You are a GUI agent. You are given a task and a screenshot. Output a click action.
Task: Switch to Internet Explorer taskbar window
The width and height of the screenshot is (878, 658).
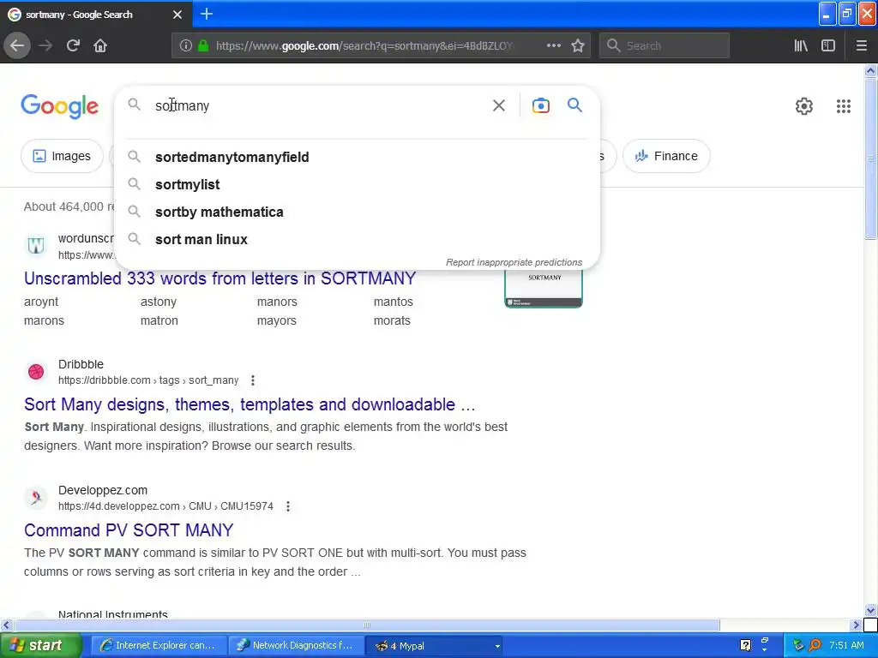click(x=159, y=645)
